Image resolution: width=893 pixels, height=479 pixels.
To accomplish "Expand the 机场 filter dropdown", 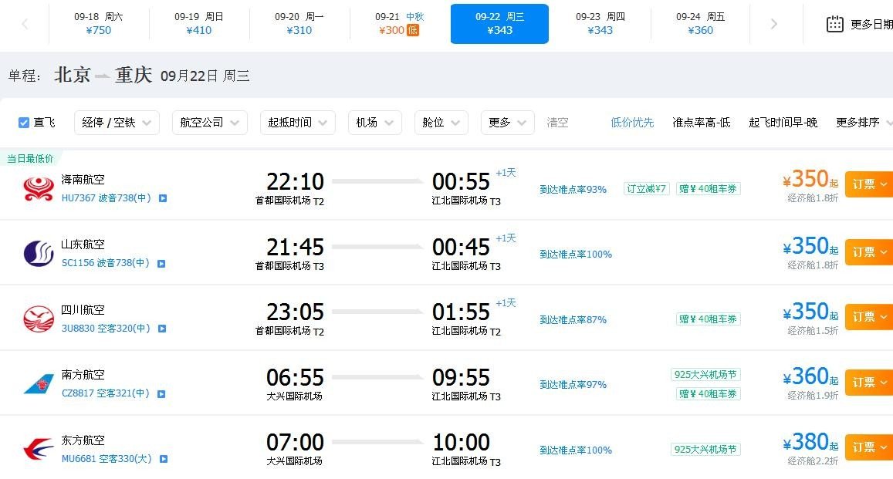I will pos(374,123).
